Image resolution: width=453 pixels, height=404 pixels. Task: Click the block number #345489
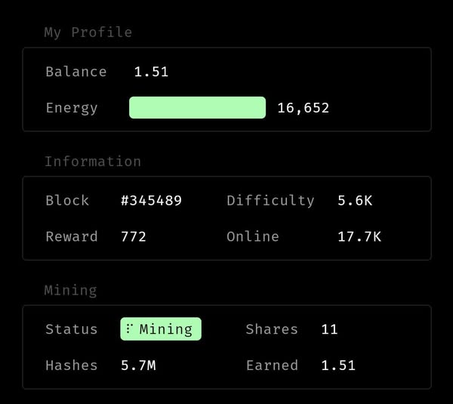[151, 201]
